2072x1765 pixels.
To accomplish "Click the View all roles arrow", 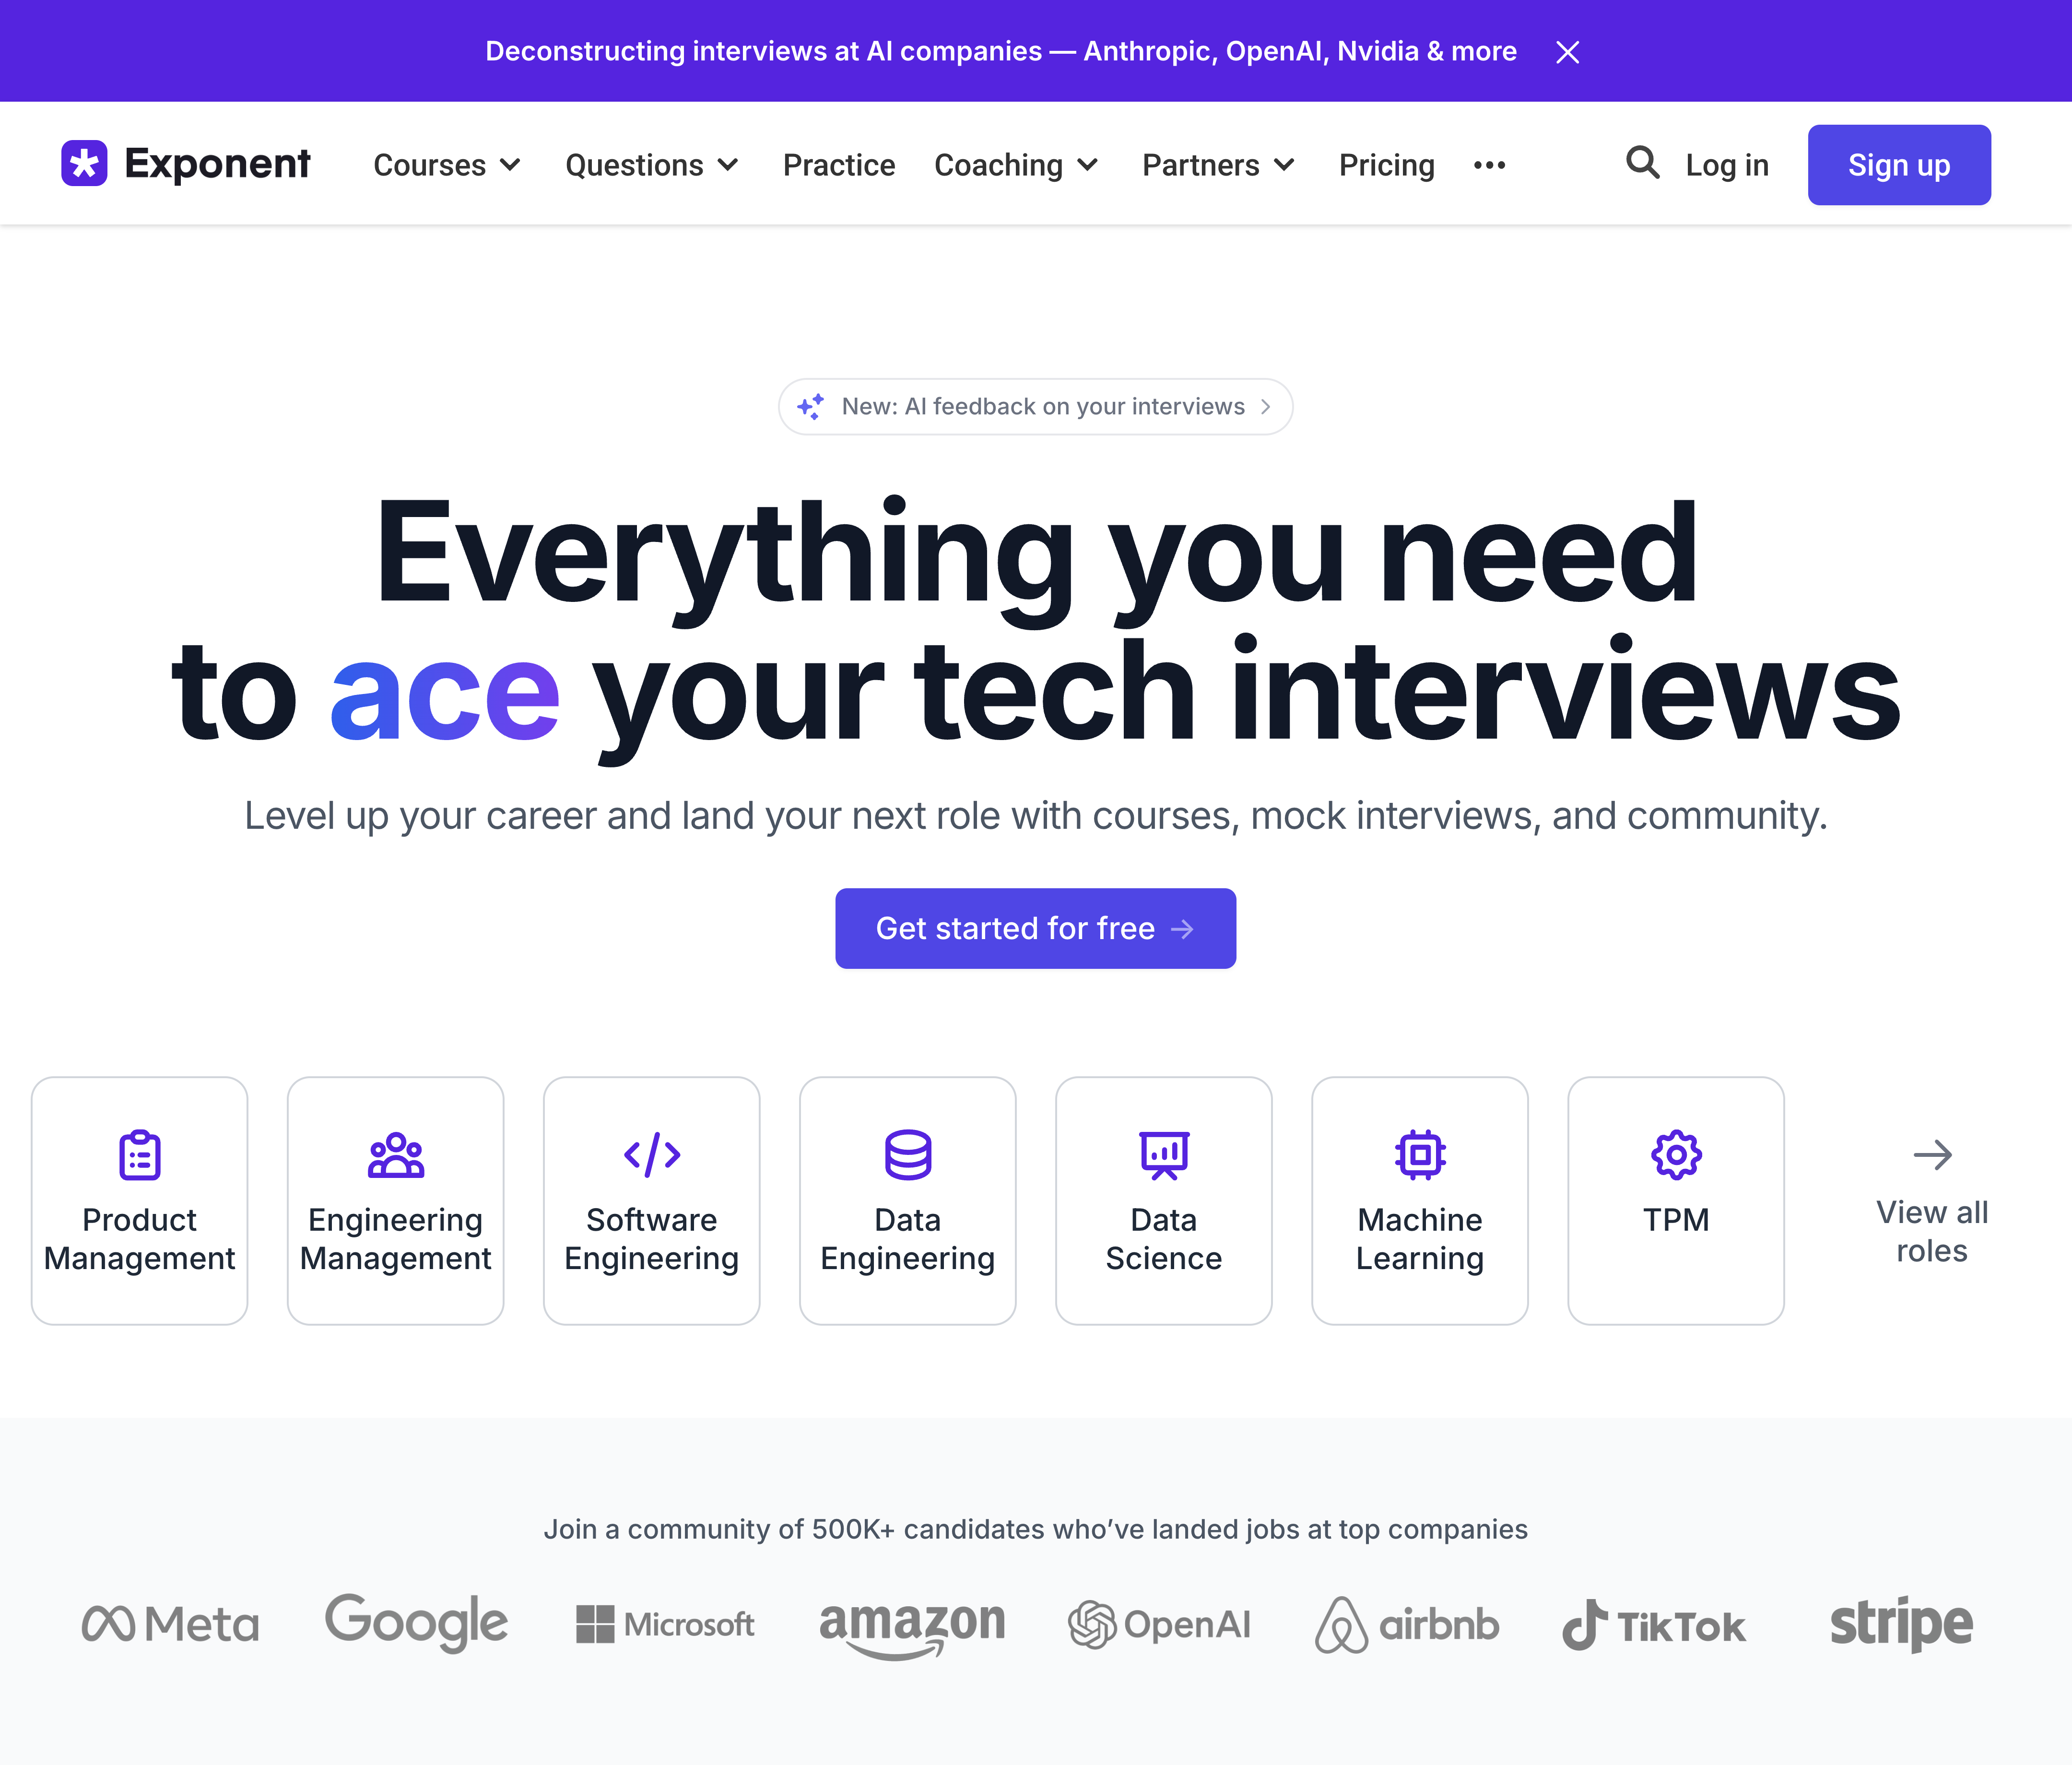I will pyautogui.click(x=1932, y=1155).
